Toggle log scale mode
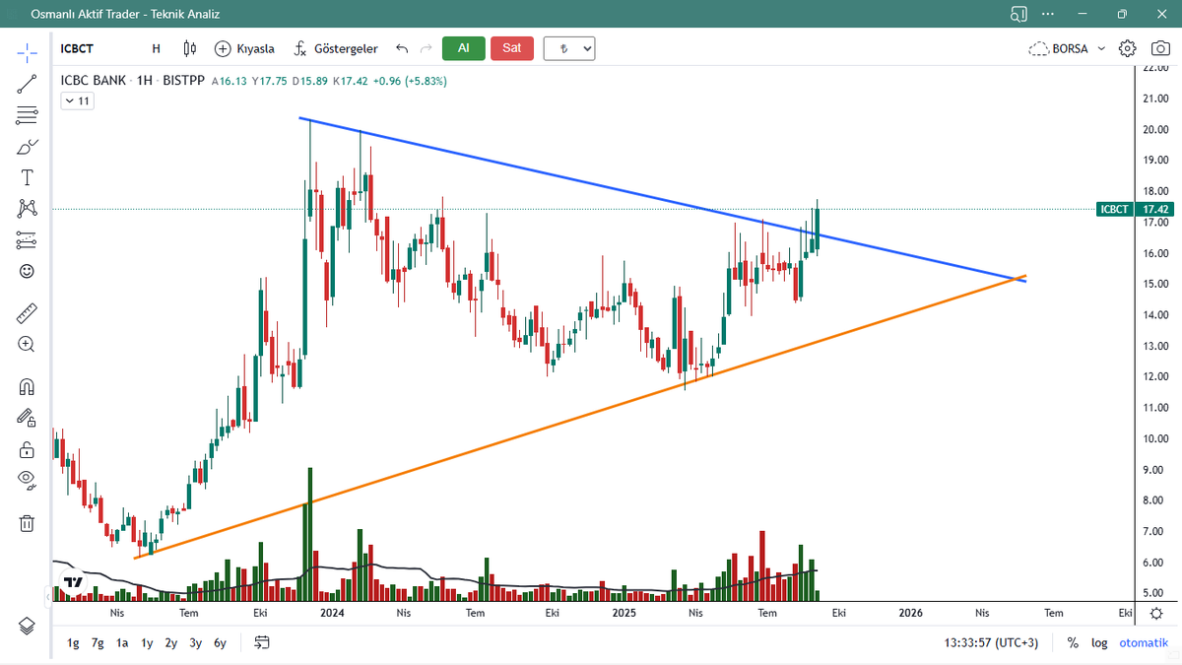This screenshot has width=1182, height=665. pyautogui.click(x=1099, y=642)
